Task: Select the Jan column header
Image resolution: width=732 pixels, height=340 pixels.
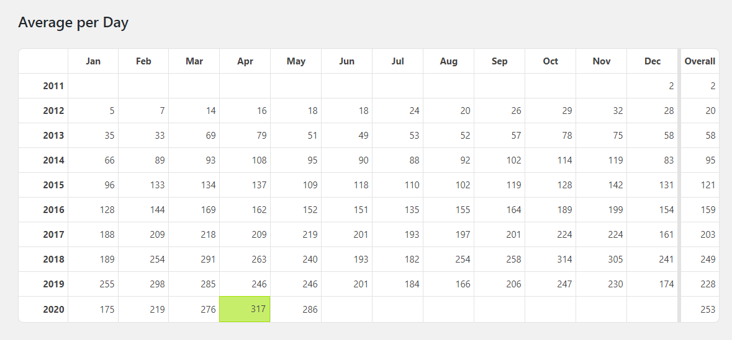Action: [93, 61]
